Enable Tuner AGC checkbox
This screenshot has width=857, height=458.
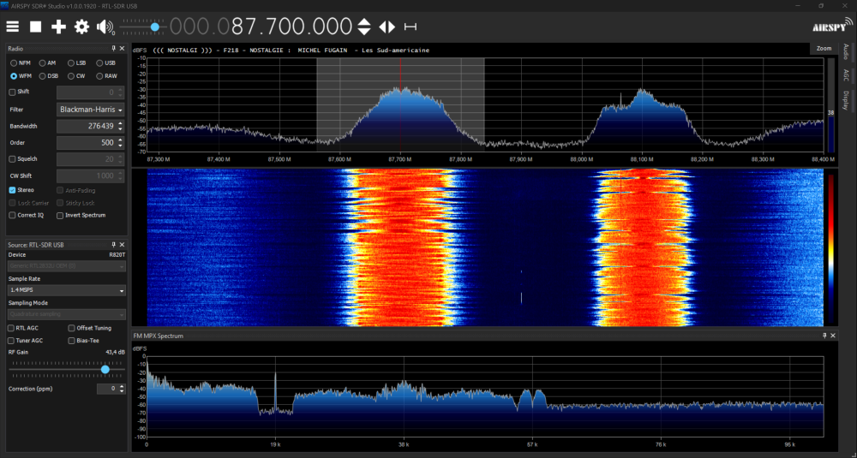tap(11, 341)
